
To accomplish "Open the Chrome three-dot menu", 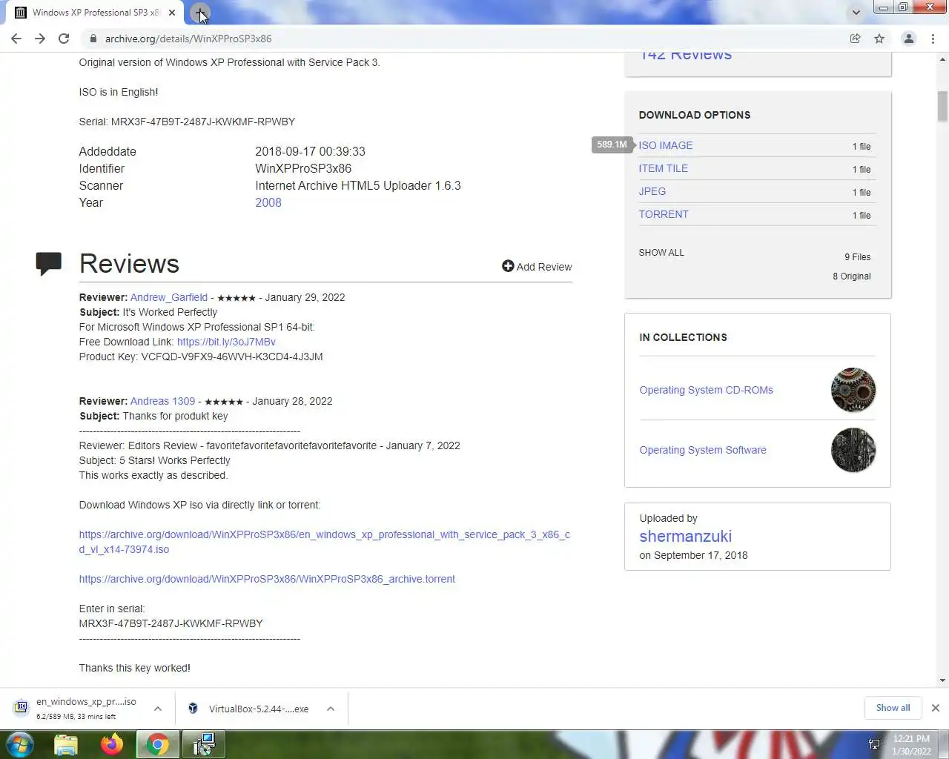I will click(x=933, y=39).
